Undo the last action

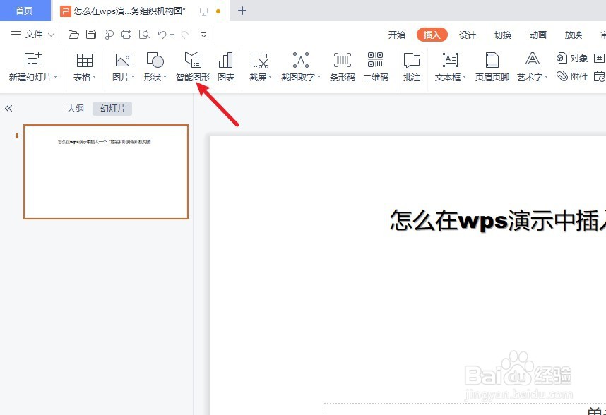(162, 35)
